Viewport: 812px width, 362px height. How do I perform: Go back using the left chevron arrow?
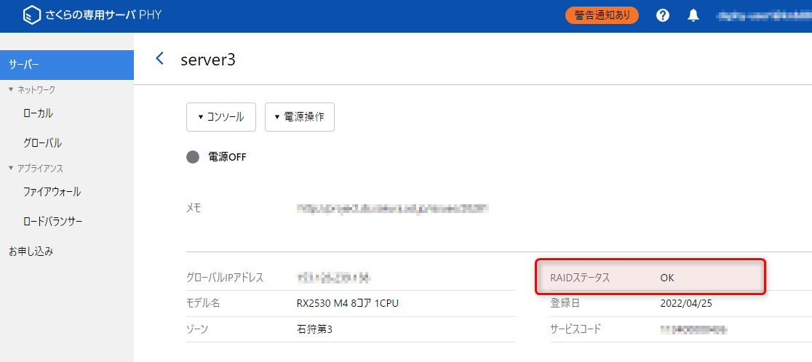(x=160, y=59)
